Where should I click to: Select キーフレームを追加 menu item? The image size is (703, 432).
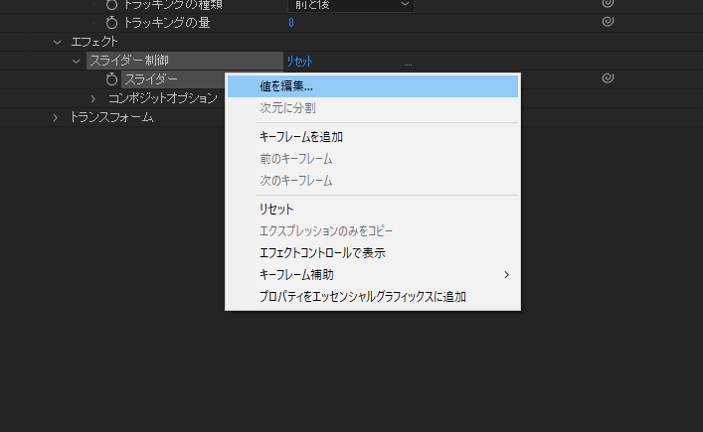click(373, 137)
